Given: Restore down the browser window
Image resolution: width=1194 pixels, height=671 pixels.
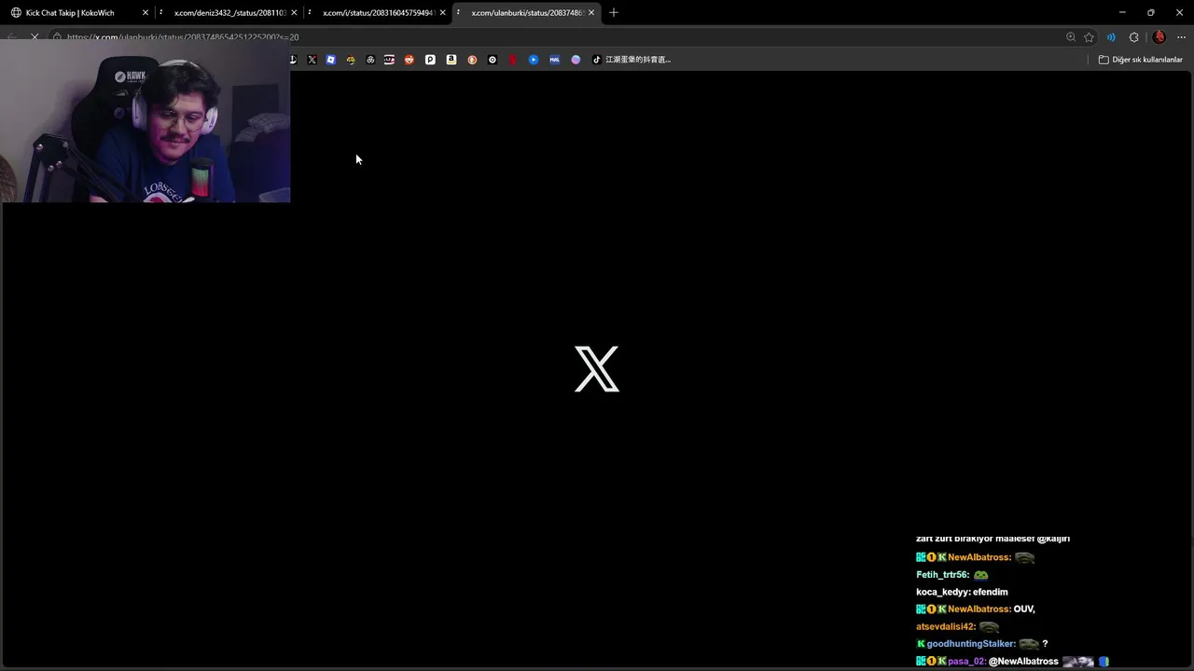Looking at the screenshot, I should 1150,13.
